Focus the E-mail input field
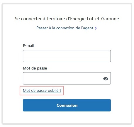This screenshot has width=134, height=127. click(67, 56)
